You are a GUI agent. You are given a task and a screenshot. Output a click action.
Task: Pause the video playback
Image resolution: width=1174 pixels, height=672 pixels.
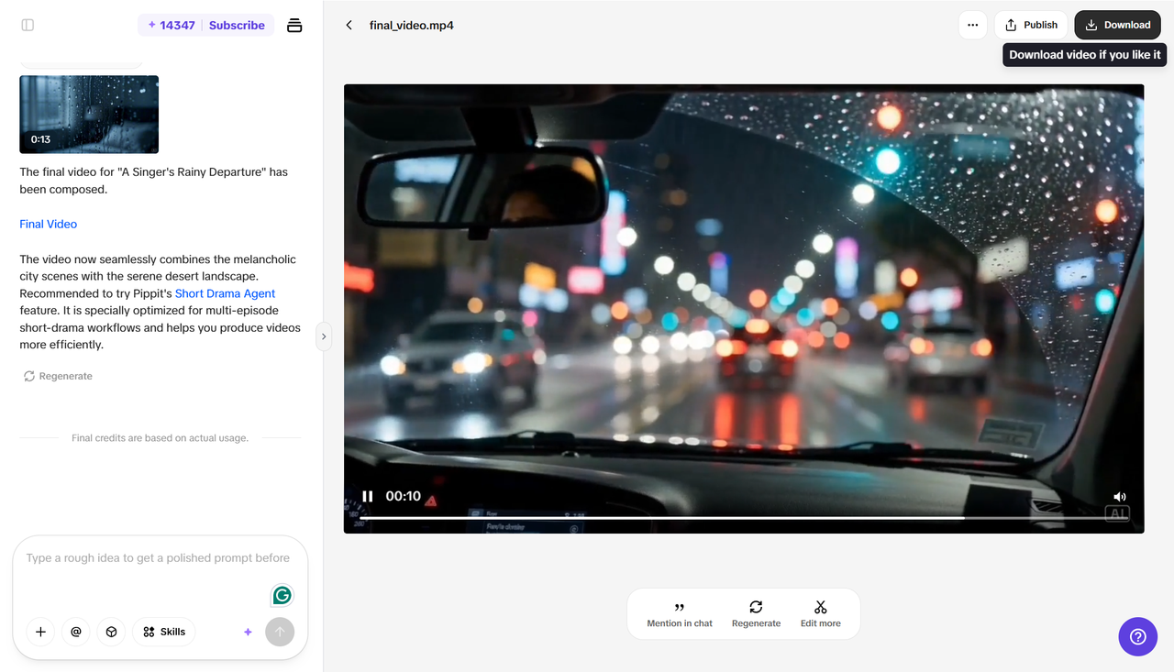point(367,496)
